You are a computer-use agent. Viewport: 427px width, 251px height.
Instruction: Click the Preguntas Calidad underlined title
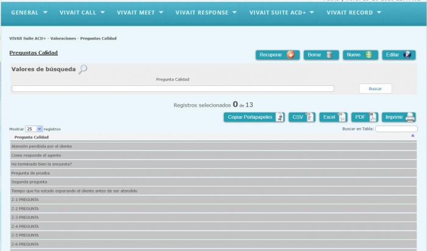[34, 53]
